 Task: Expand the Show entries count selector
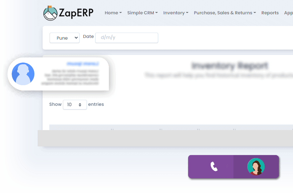click(75, 104)
